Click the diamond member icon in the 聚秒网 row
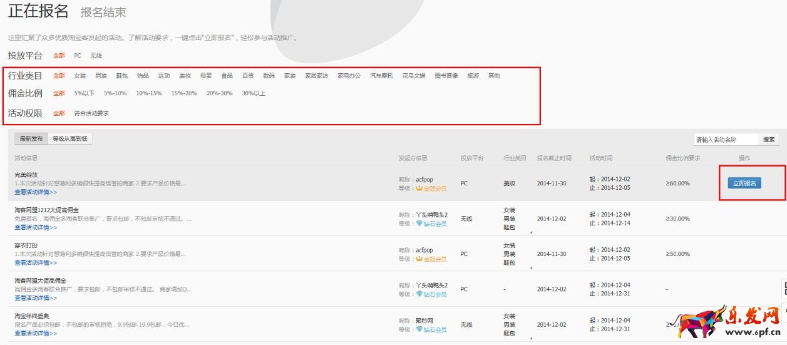The height and width of the screenshot is (345, 787). click(x=419, y=329)
